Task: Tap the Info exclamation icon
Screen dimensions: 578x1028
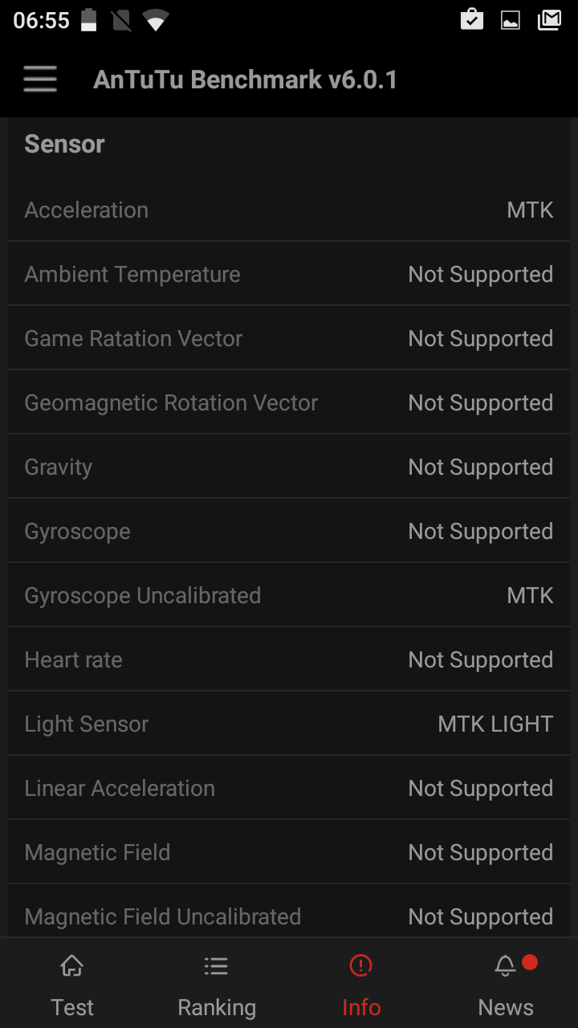Action: [x=361, y=965]
